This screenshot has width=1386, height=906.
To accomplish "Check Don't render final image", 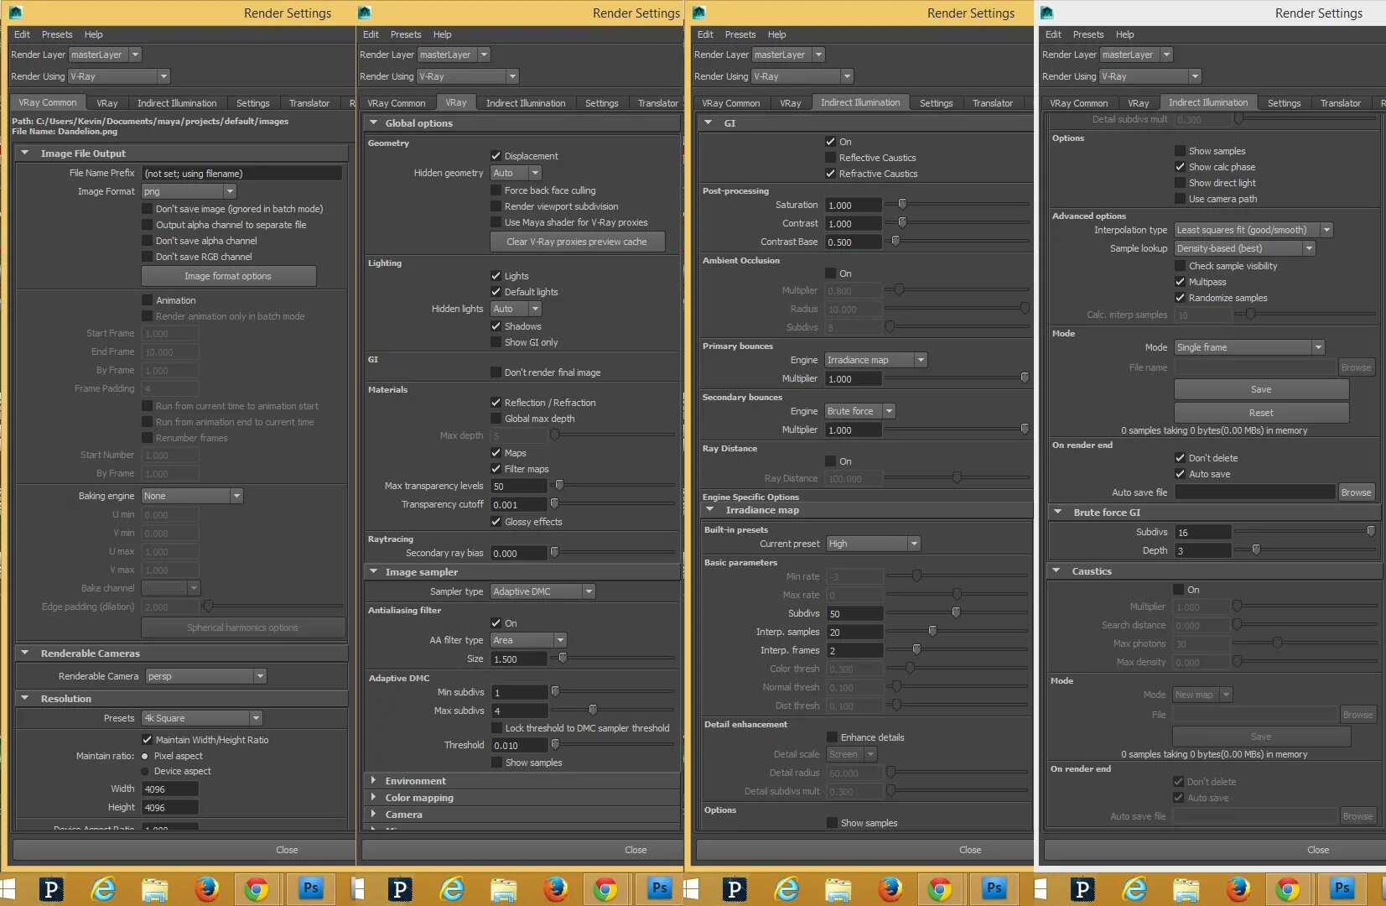I will pyautogui.click(x=496, y=372).
